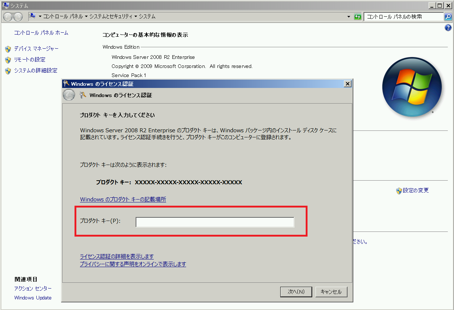Open Help with the blue question mark
The width and height of the screenshot is (454, 310).
tap(448, 28)
